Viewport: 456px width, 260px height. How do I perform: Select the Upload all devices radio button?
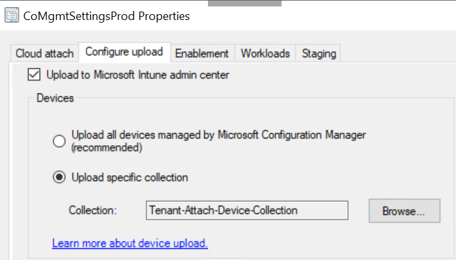(x=59, y=141)
